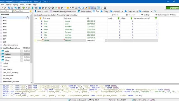Switch to the Database: kebithigollewa_school tab
This screenshot has width=179, height=101.
point(63,11)
